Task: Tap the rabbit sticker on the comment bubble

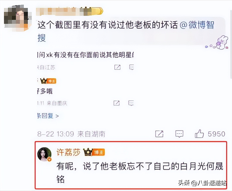Action: (222, 43)
